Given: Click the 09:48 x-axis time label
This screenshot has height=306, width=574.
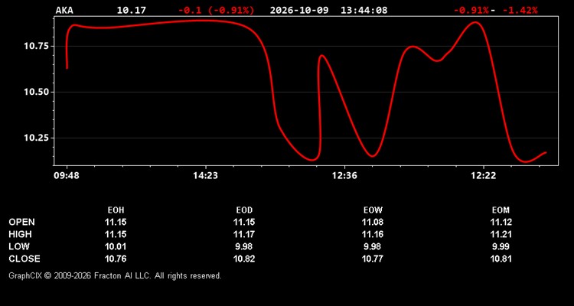Looking at the screenshot, I should pos(67,176).
